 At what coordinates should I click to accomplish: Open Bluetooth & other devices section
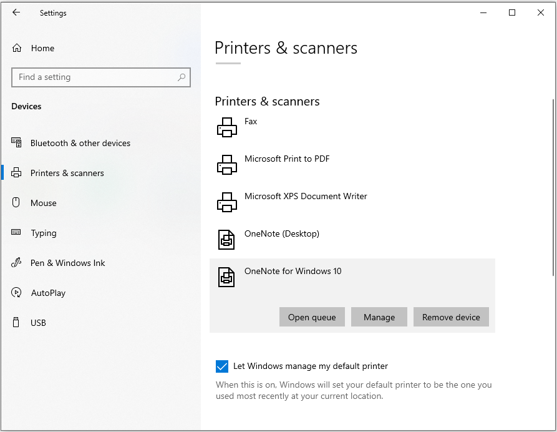(80, 143)
